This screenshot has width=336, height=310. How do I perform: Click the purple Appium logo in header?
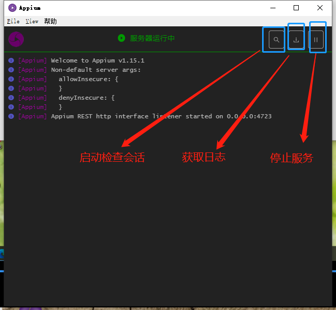coord(16,39)
